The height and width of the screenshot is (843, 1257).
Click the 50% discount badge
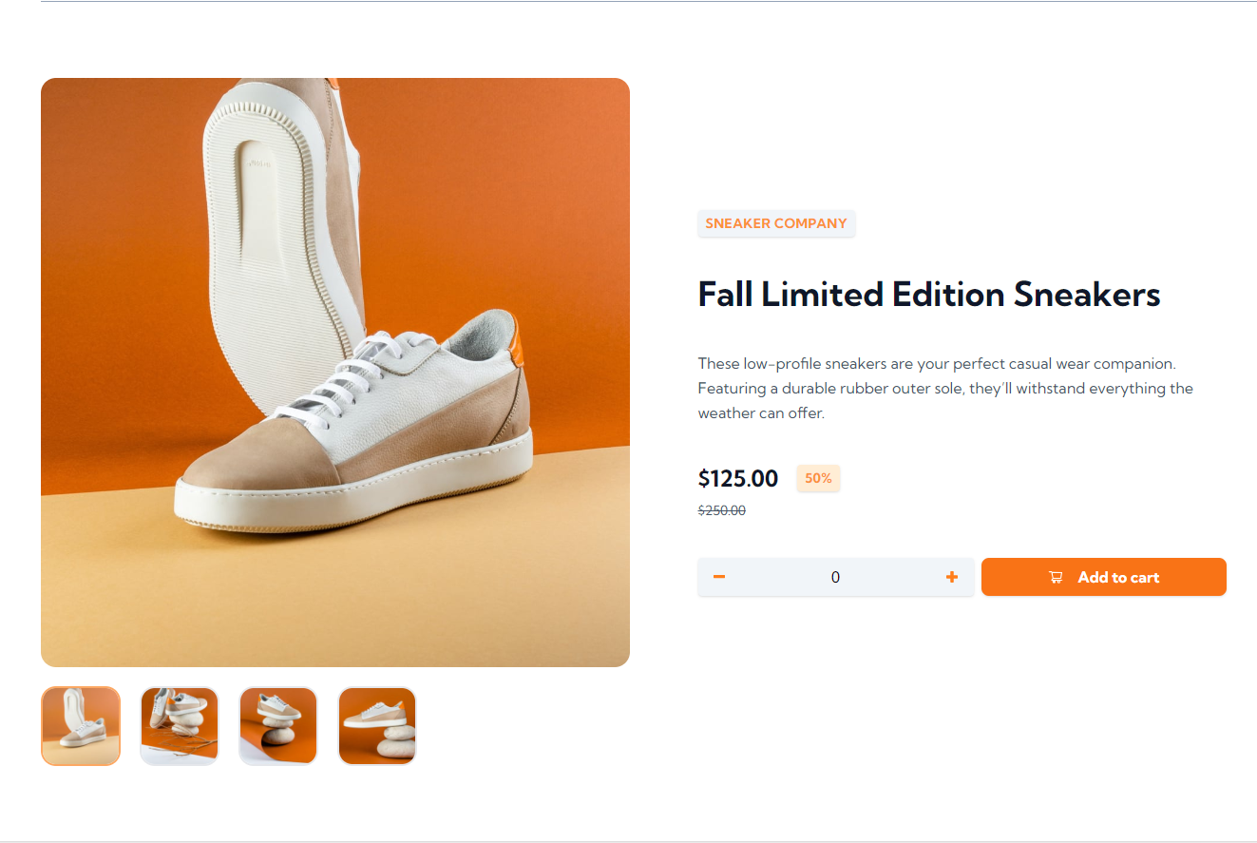pyautogui.click(x=818, y=478)
